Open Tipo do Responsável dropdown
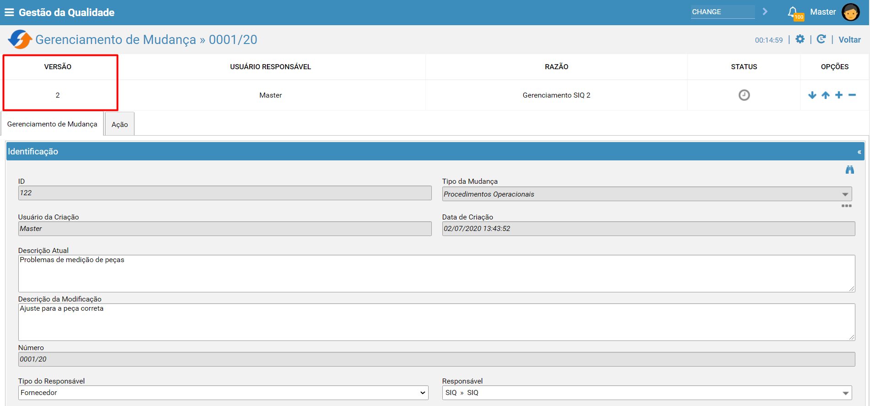This screenshot has height=406, width=870. pos(223,393)
